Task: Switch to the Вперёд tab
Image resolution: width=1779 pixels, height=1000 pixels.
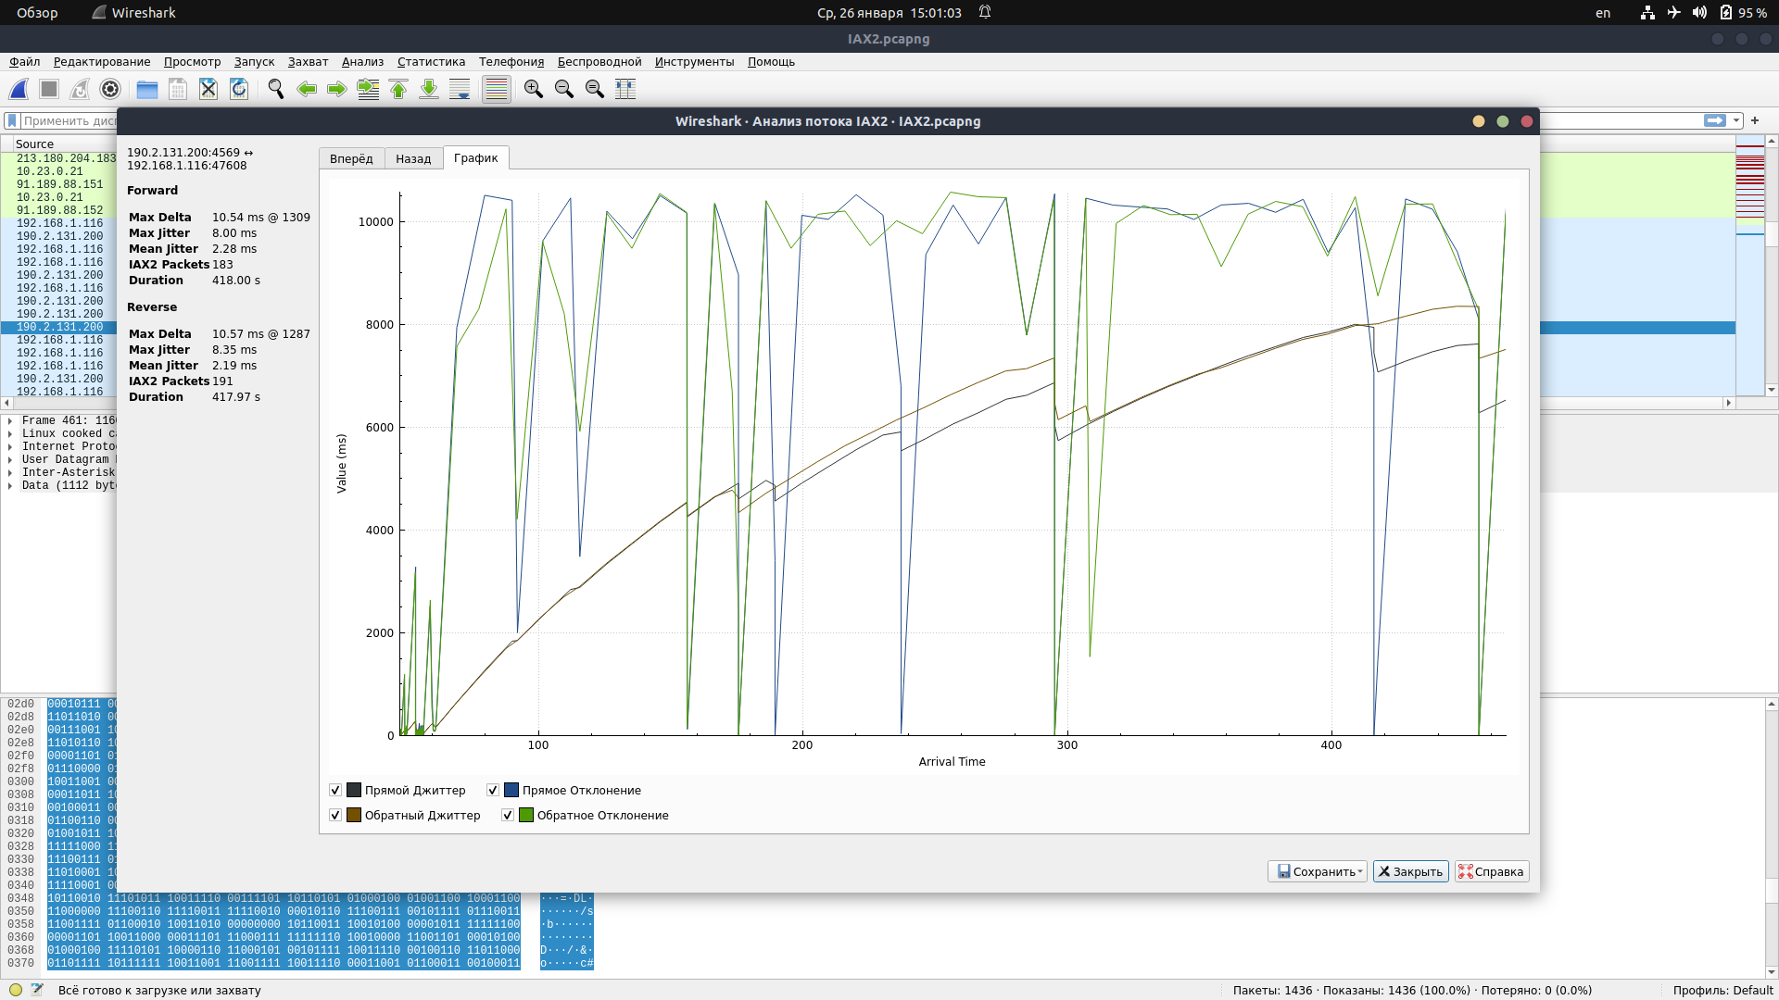Action: click(351, 158)
